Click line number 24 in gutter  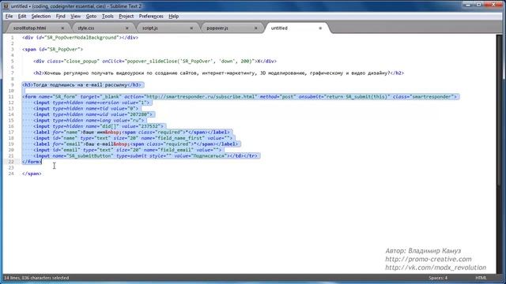11,174
